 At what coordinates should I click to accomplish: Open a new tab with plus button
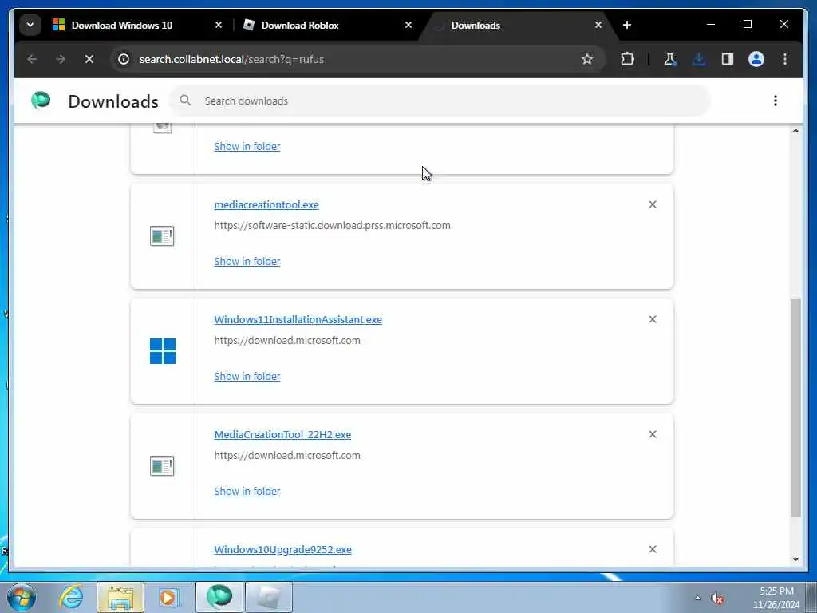[x=627, y=25]
